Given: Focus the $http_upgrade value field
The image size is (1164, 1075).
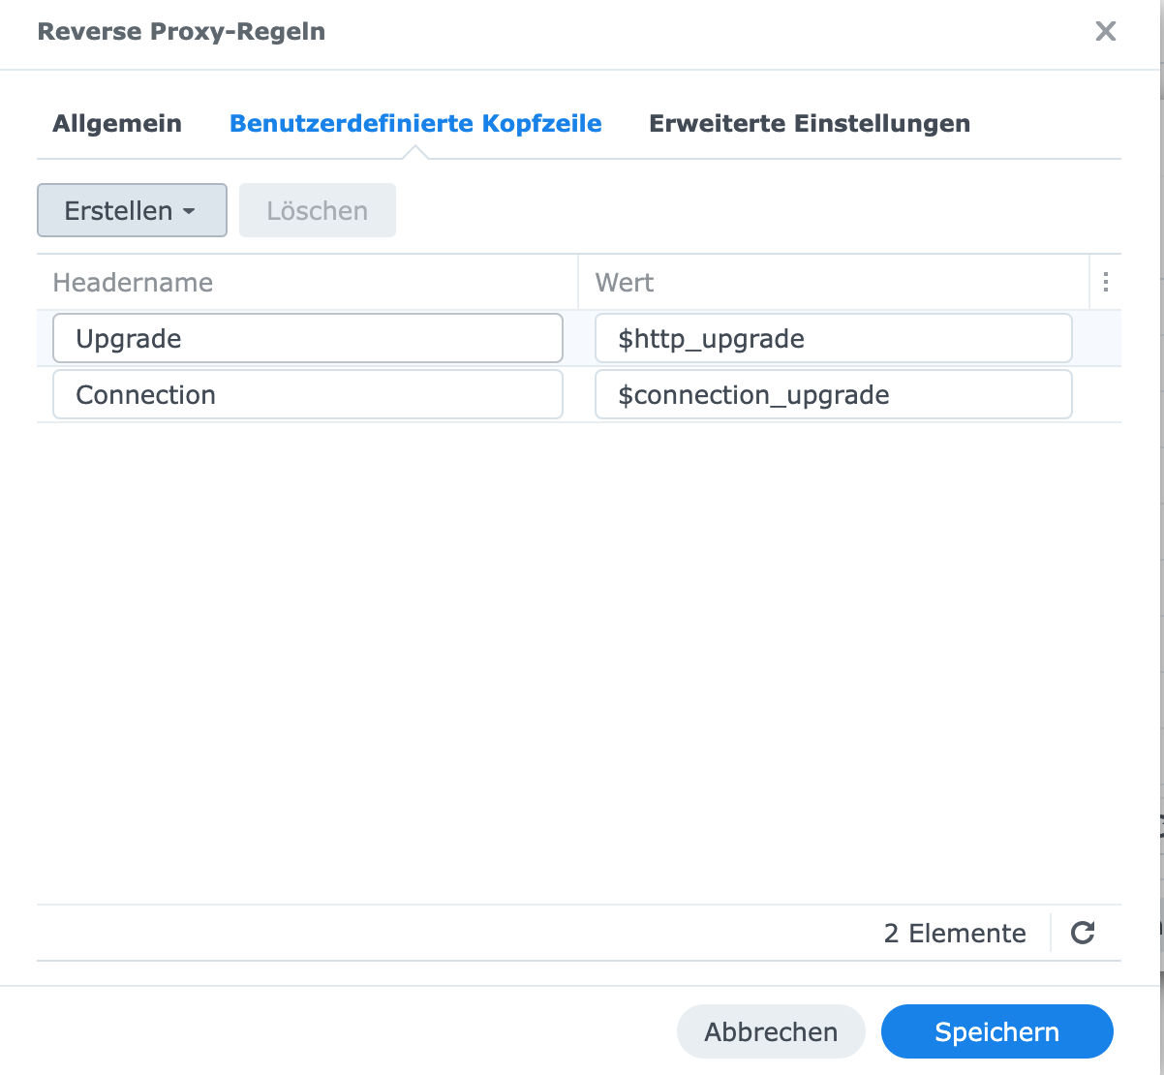Looking at the screenshot, I should coord(833,339).
